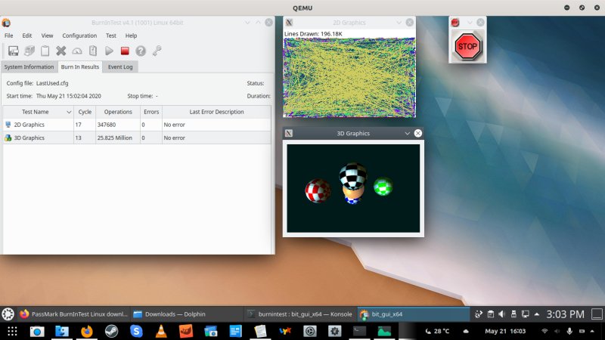The image size is (605, 340).
Task: Launch VLC from the host dock
Action: pyautogui.click(x=161, y=331)
